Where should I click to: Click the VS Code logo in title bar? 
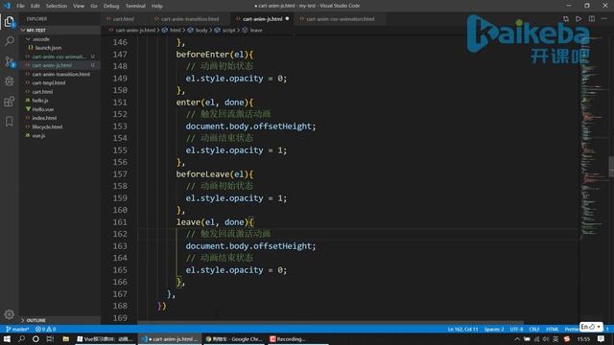point(7,6)
